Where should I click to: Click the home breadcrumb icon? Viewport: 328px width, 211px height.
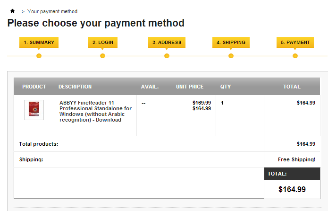click(13, 11)
